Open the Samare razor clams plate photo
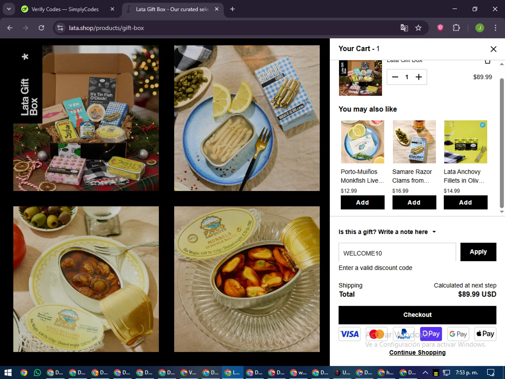The image size is (505, 379). (x=247, y=118)
